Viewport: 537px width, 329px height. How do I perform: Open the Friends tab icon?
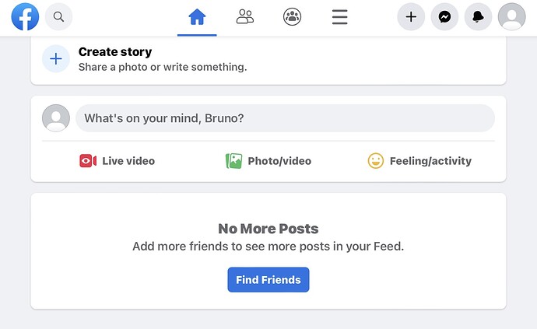[245, 16]
